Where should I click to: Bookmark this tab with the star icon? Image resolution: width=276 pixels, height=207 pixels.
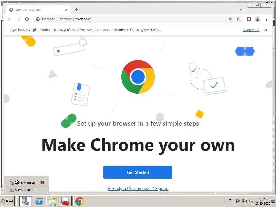point(238,19)
